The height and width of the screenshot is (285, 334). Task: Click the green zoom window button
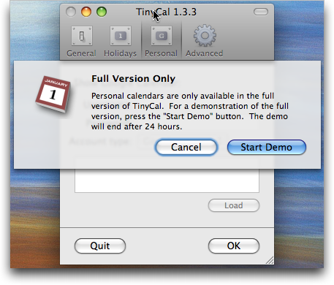point(102,12)
